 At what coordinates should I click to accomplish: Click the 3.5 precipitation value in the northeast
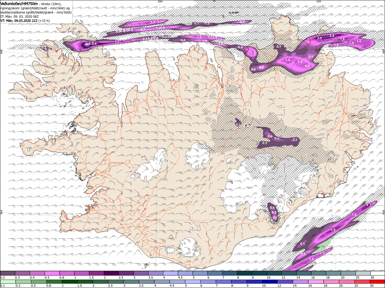click(319, 38)
